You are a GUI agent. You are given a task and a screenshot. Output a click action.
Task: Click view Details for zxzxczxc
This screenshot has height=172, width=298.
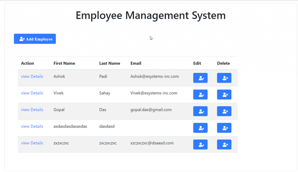(x=32, y=143)
